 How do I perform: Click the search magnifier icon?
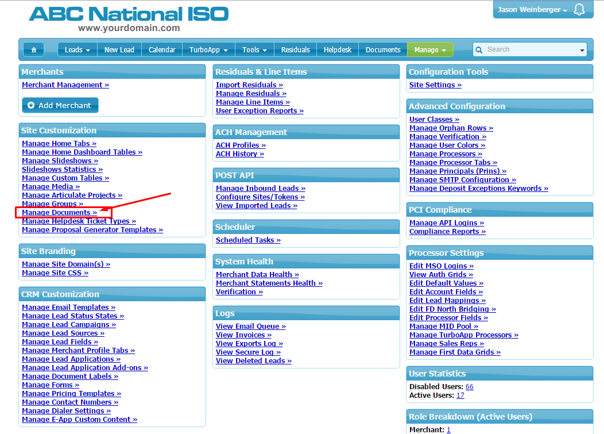coord(479,50)
